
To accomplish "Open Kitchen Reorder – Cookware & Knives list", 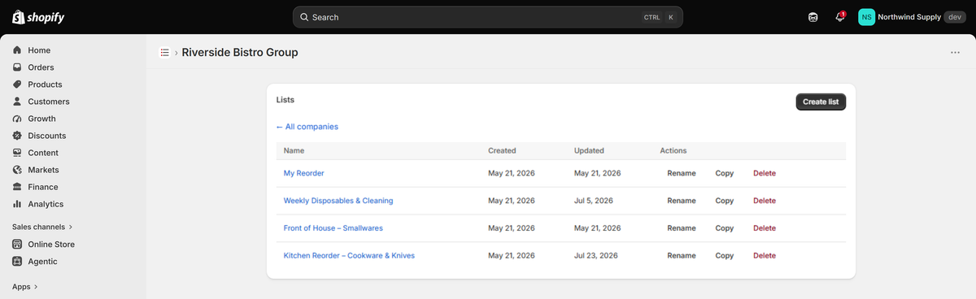I will pos(349,256).
